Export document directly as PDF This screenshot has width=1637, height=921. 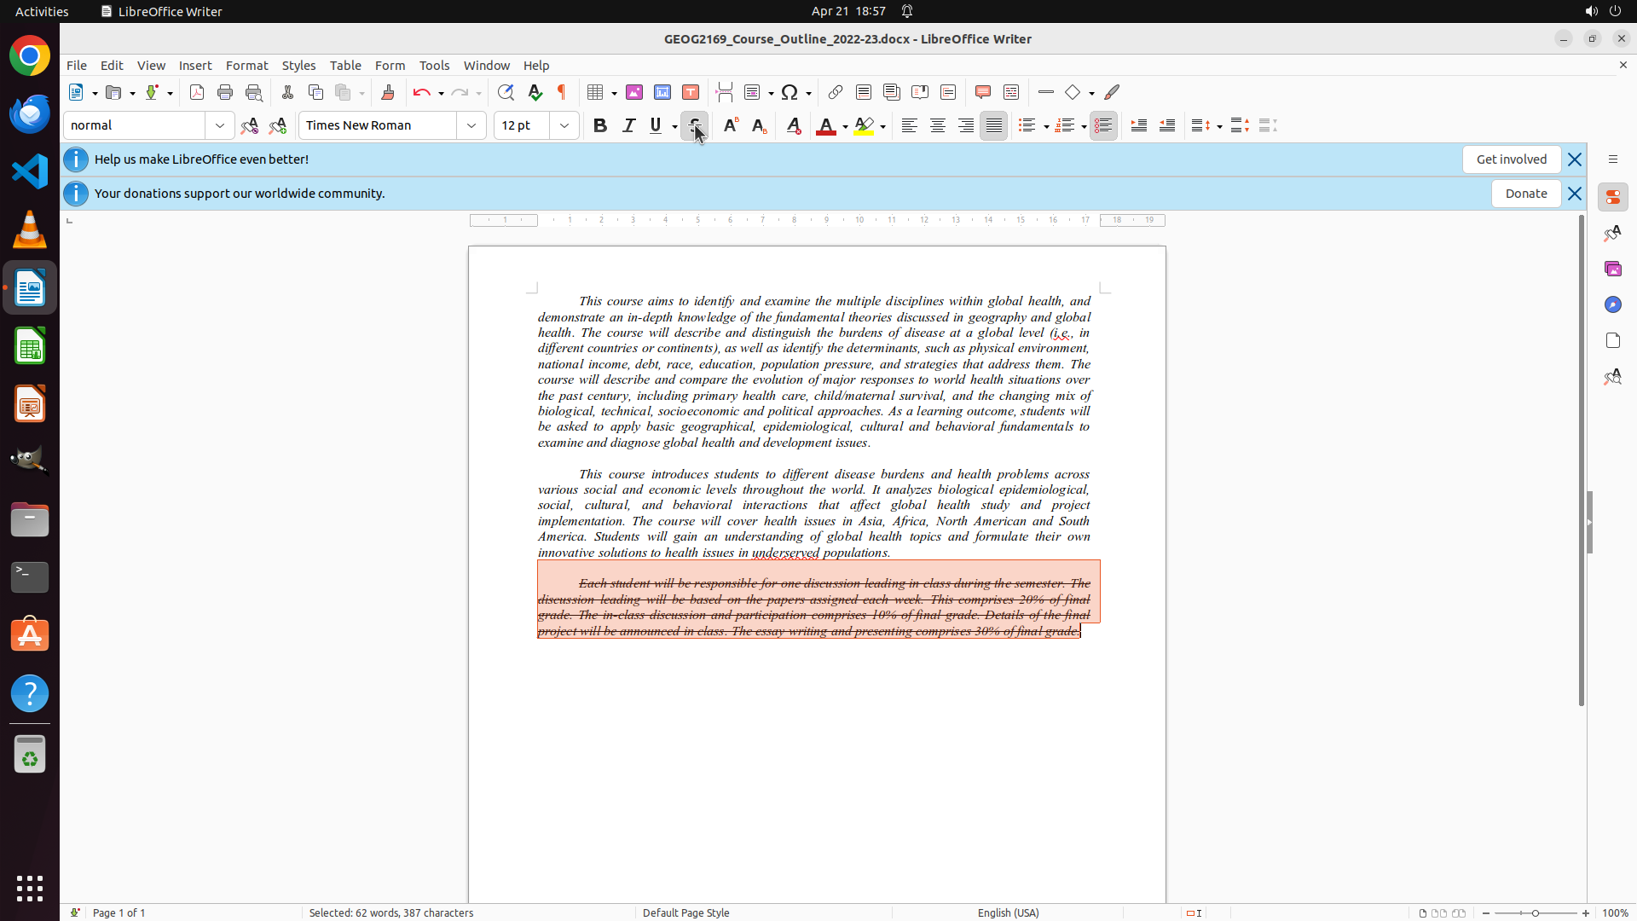pos(197,92)
